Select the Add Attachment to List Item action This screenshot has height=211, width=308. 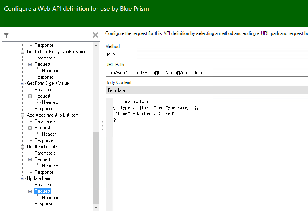point(53,115)
